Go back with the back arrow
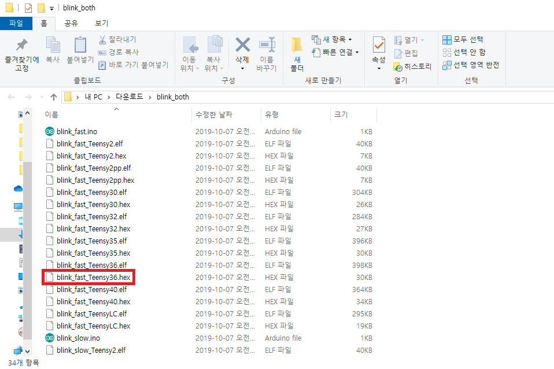554x369 pixels. (11, 97)
